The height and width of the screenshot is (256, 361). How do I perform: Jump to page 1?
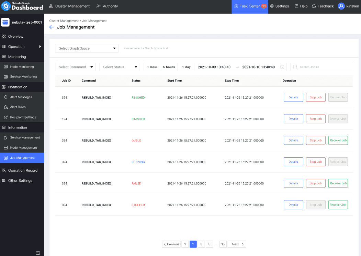click(185, 244)
